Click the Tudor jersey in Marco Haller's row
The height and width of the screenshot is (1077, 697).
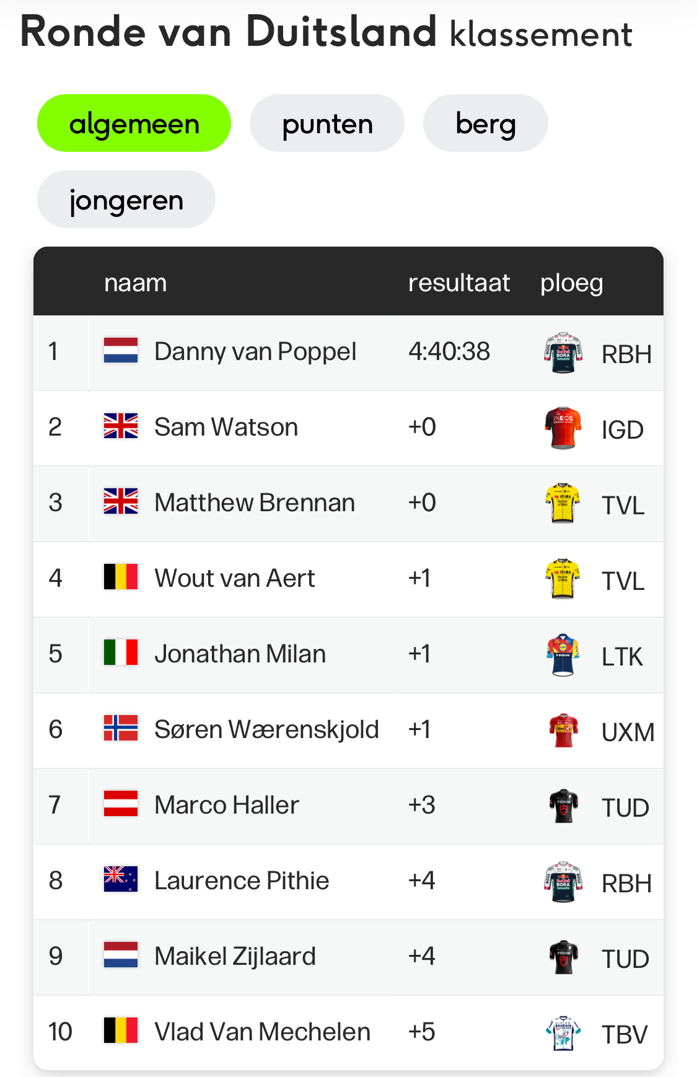(563, 806)
